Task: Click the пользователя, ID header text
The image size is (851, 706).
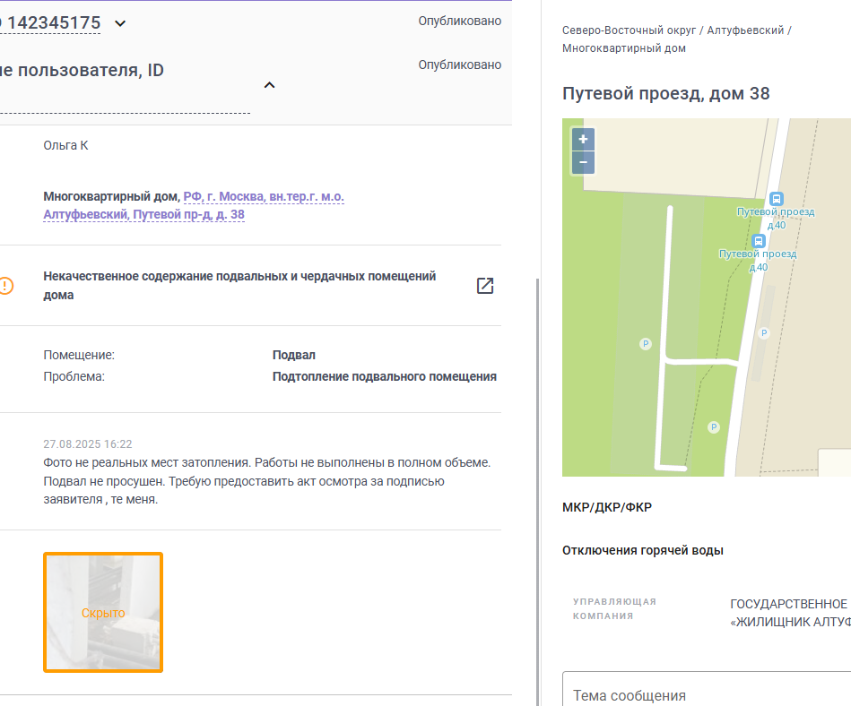Action: click(x=82, y=70)
